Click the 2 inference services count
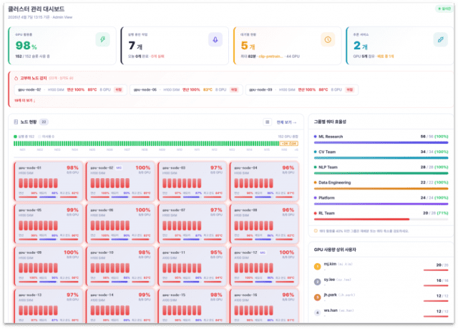The image size is (458, 329). pyautogui.click(x=361, y=46)
